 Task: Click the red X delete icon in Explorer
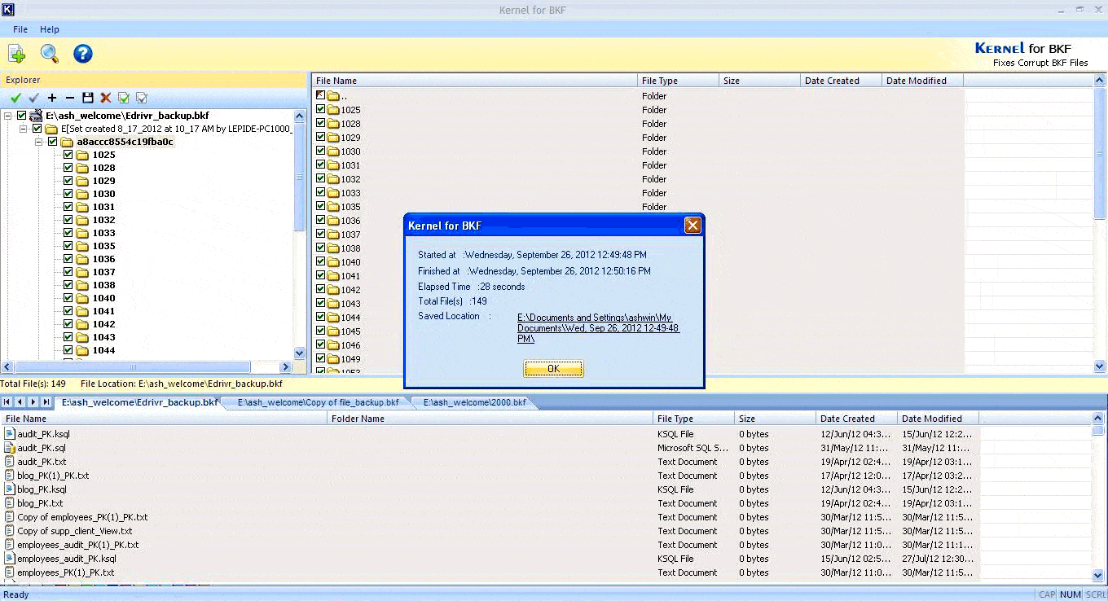105,98
